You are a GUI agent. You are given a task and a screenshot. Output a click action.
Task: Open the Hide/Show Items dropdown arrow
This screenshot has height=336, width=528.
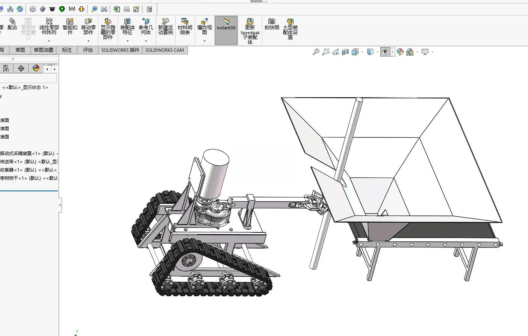[x=393, y=52]
